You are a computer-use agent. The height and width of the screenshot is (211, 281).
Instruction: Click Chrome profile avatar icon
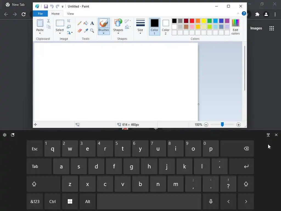click(266, 14)
